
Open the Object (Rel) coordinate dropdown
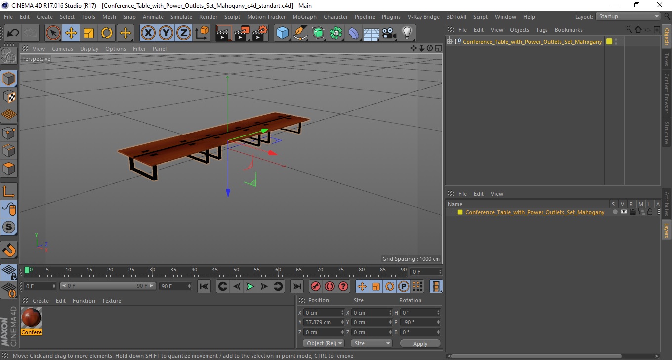pos(324,343)
